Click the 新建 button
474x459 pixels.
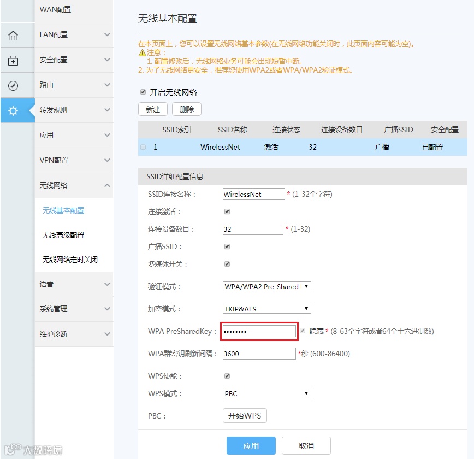[x=153, y=109]
